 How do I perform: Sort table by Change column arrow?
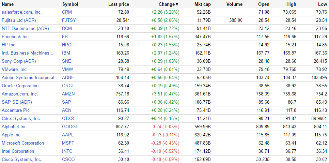(177, 4)
